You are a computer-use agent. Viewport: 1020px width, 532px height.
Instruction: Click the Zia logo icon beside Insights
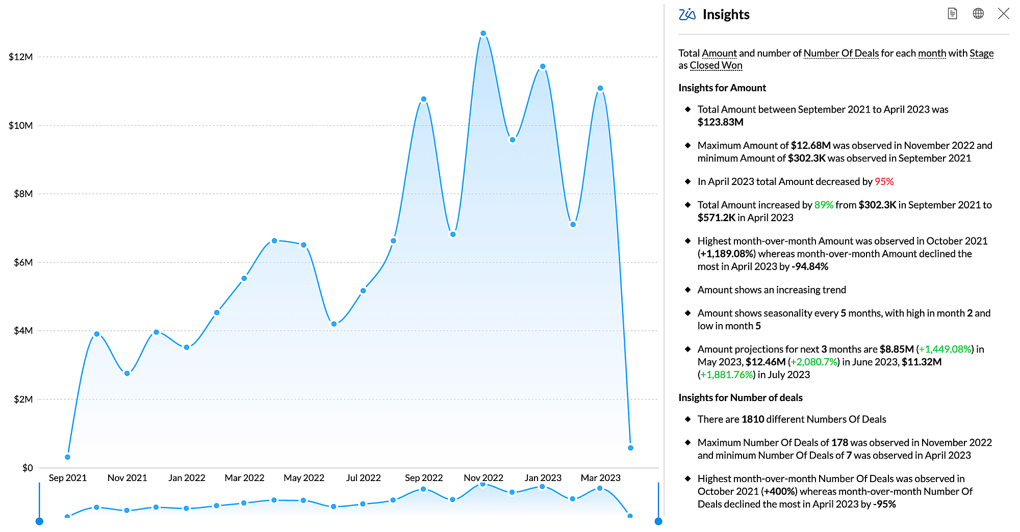point(687,14)
